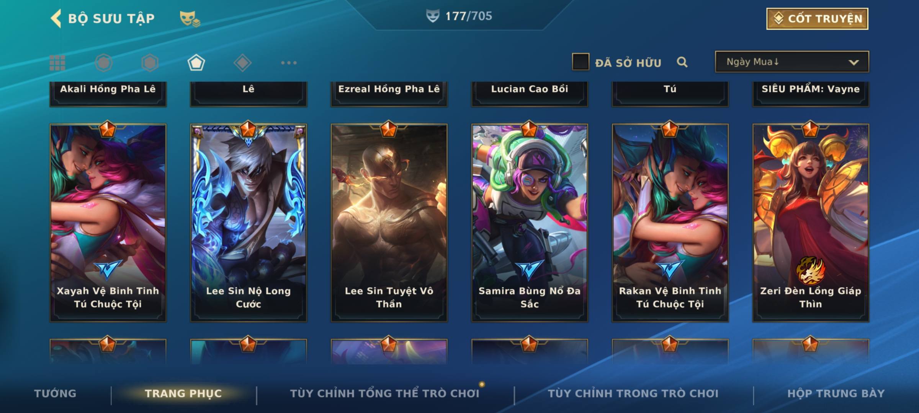Select the first round hexagon rarity filter
This screenshot has height=413, width=919.
[x=104, y=63]
